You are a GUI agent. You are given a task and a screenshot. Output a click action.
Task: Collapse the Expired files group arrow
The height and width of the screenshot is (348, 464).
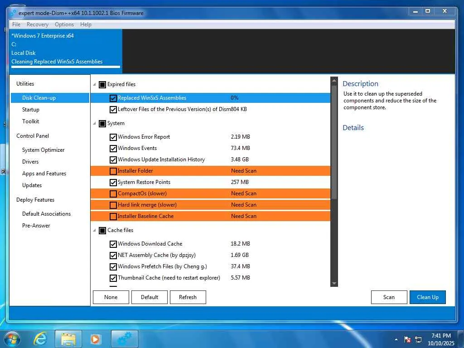tap(94, 85)
